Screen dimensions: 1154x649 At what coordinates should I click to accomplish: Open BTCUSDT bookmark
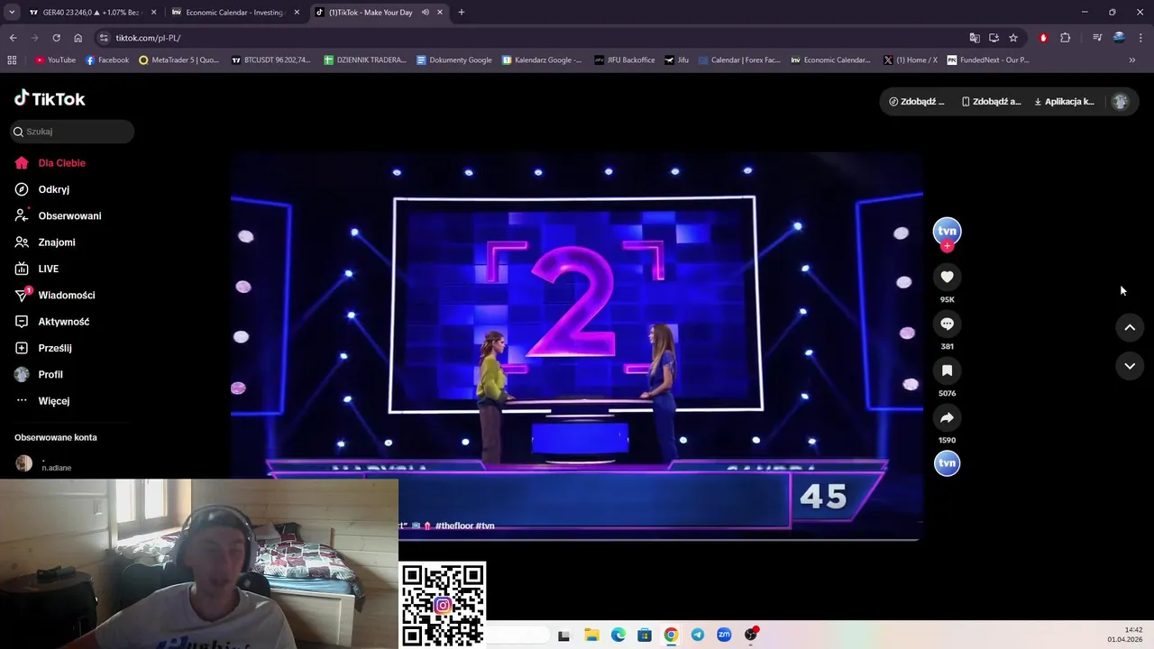coord(271,60)
